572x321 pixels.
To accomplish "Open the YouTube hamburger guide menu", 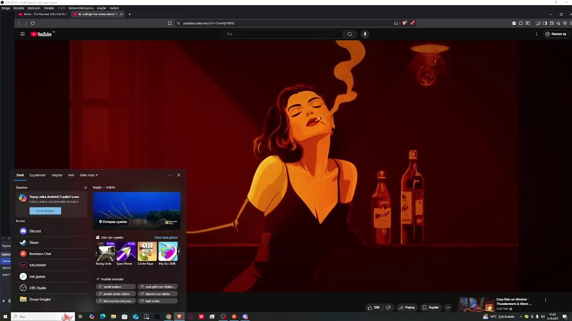I will pyautogui.click(x=22, y=34).
